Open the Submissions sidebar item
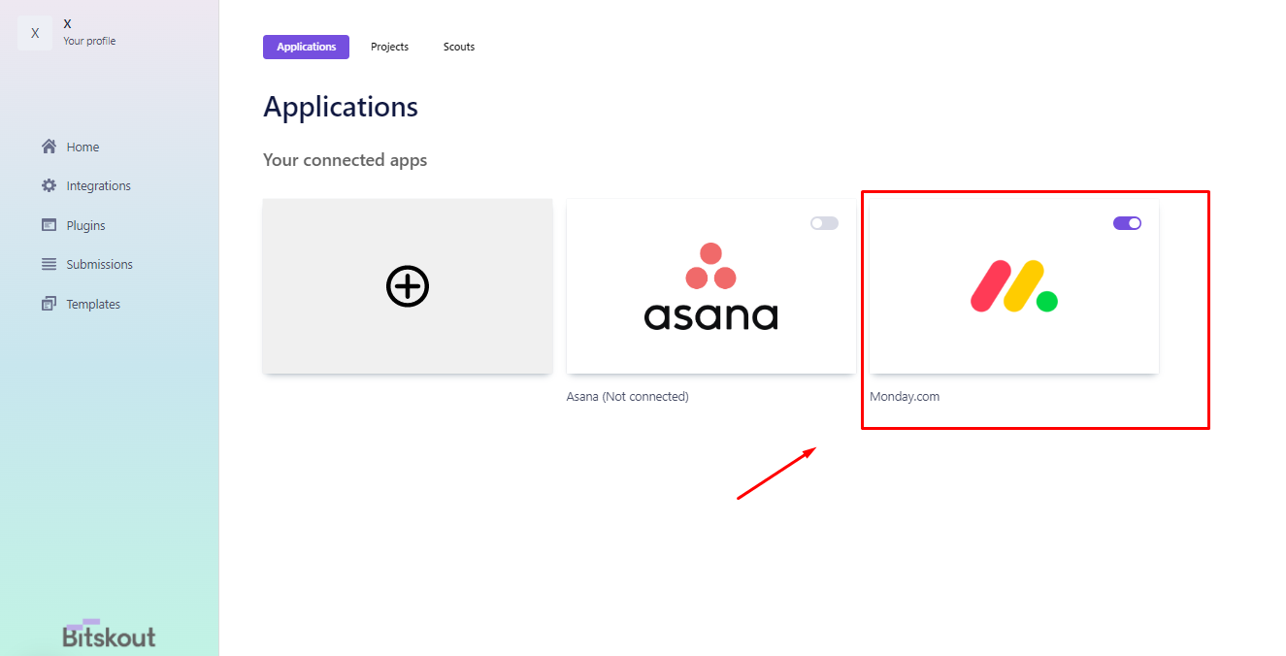This screenshot has width=1286, height=656. coord(99,264)
